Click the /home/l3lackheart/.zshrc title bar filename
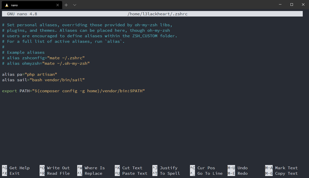The height and width of the screenshot is (178, 309). click(157, 14)
